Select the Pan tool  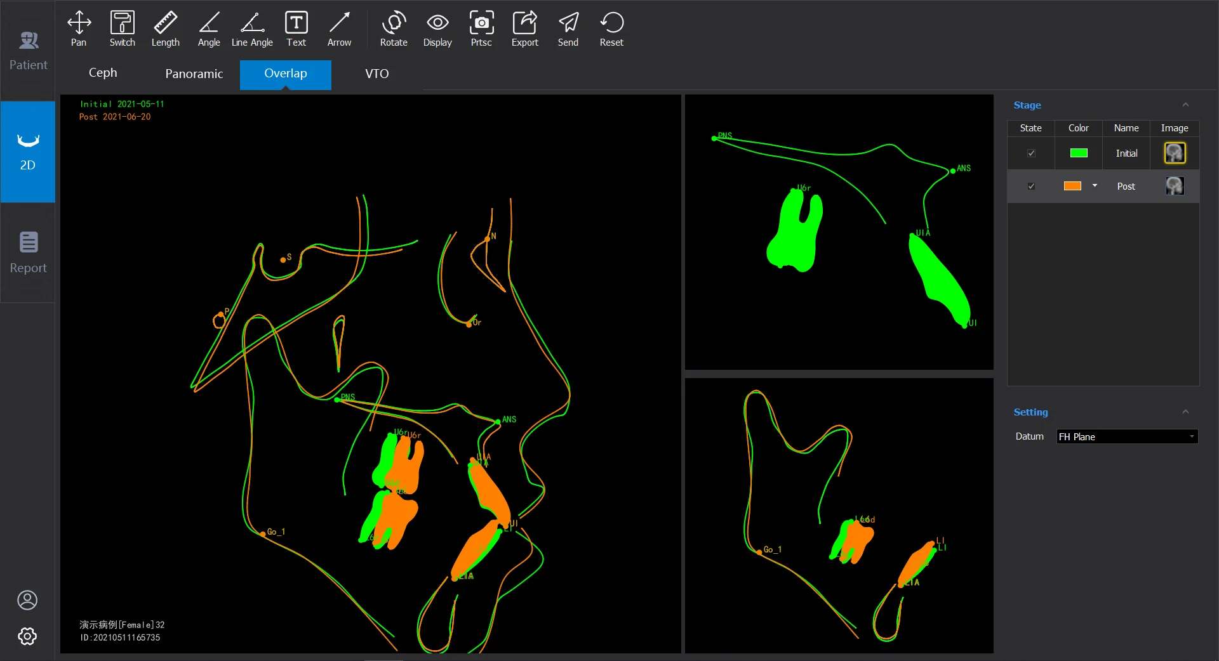click(79, 29)
